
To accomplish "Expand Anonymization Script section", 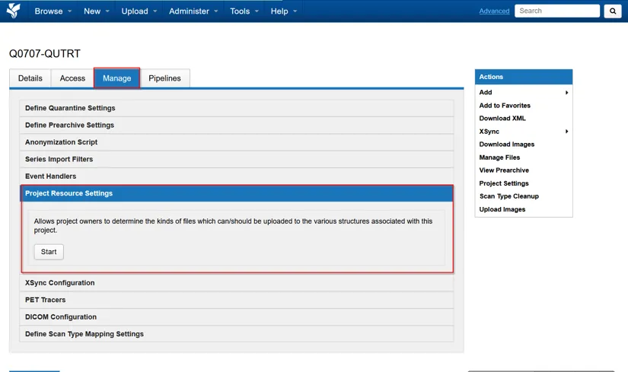I will tap(236, 142).
